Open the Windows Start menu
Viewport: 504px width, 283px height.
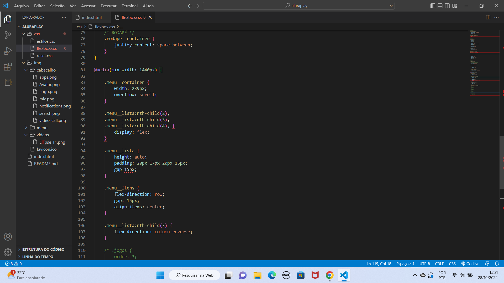point(160,275)
